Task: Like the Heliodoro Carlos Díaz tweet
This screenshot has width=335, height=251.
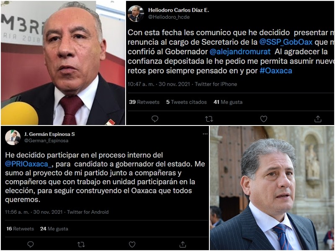Action: [x=263, y=119]
